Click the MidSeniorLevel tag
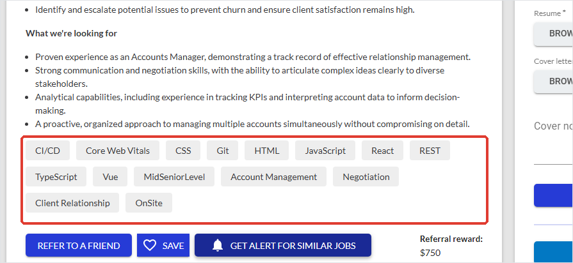This screenshot has width=573, height=263. [174, 177]
